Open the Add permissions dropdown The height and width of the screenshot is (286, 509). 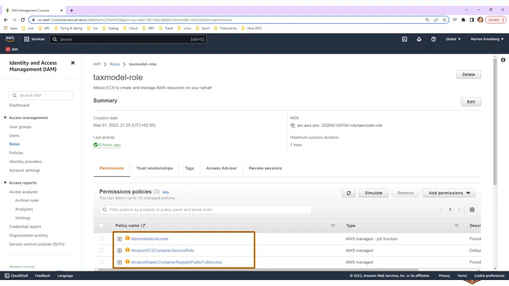coord(449,193)
